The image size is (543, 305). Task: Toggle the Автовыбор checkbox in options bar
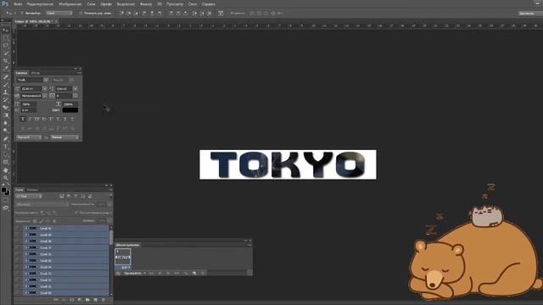click(x=21, y=14)
